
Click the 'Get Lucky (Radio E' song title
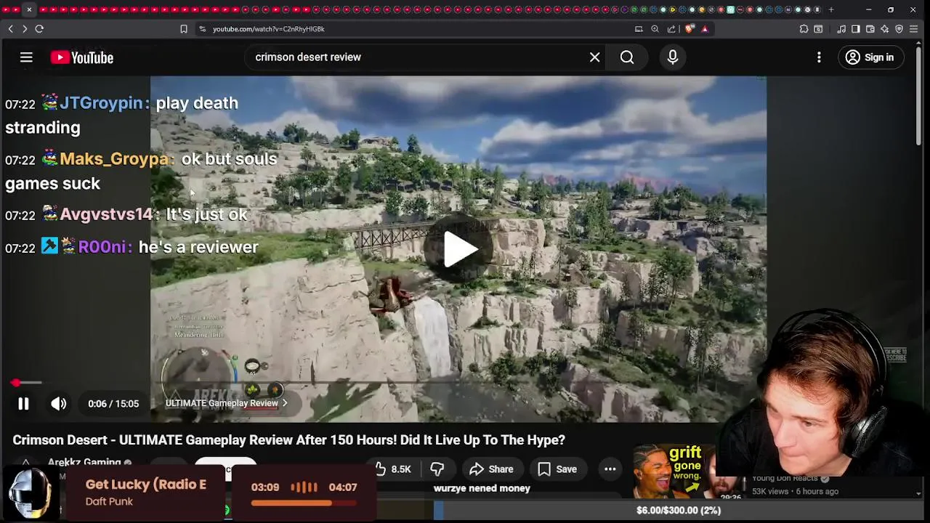click(x=146, y=485)
